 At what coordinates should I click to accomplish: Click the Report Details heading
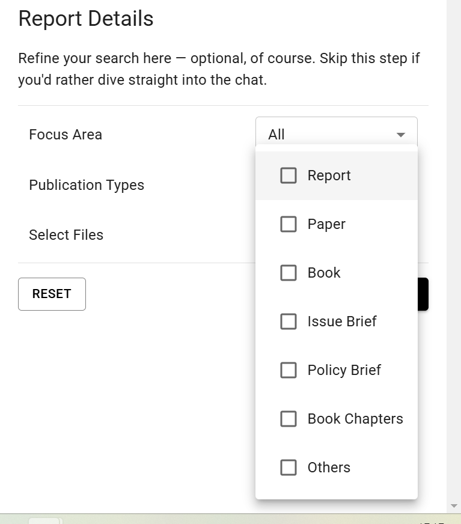coord(86,19)
